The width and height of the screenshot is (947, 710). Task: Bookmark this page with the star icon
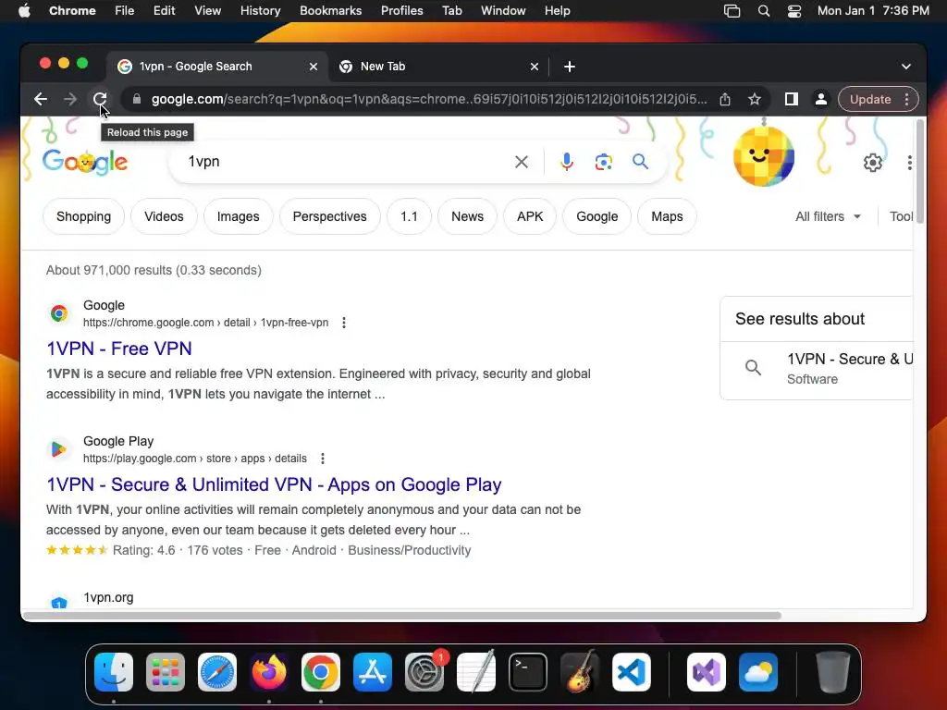pyautogui.click(x=755, y=99)
